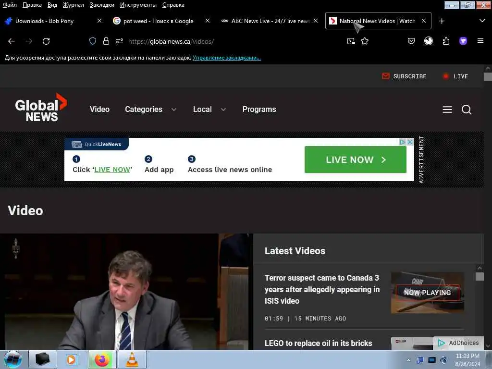Open the Закладки menu
492x369 pixels.
pyautogui.click(x=102, y=5)
